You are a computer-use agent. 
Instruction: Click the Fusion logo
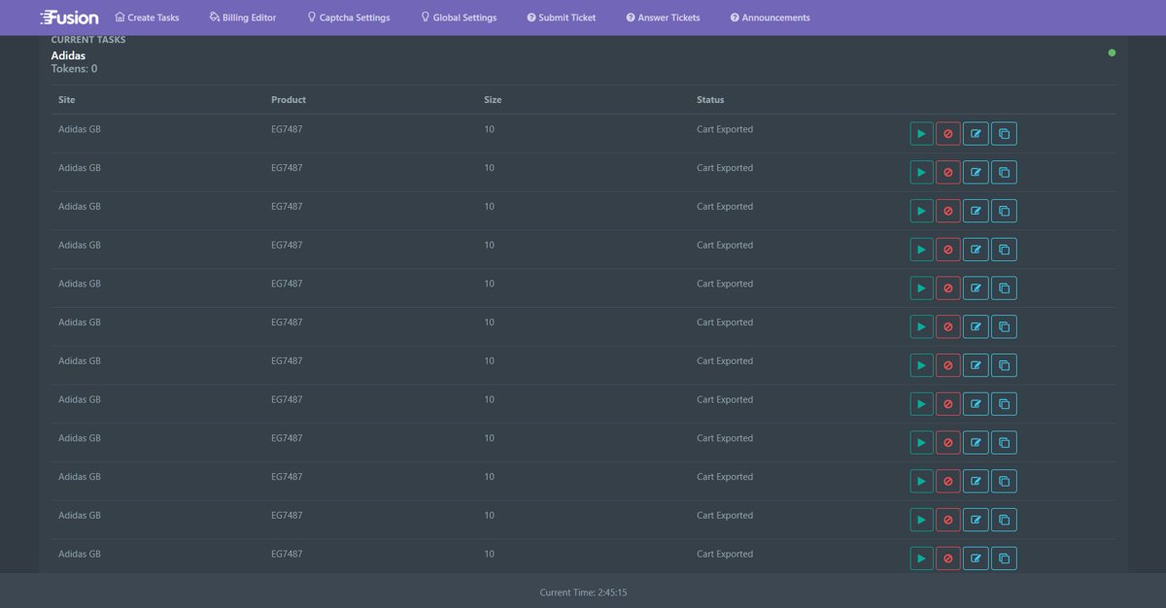[x=69, y=17]
